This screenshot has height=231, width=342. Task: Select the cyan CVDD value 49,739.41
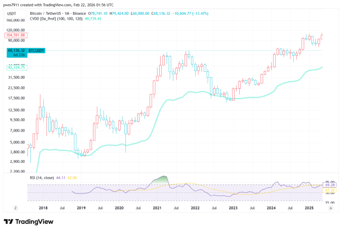[x=93, y=19]
